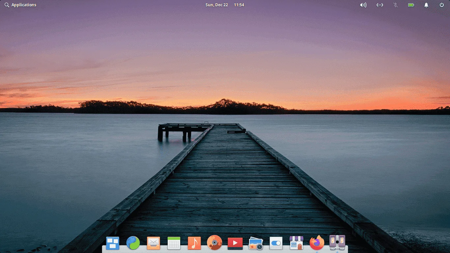Open the network indicator in top panel
The width and height of the screenshot is (450, 253).
pyautogui.click(x=380, y=5)
